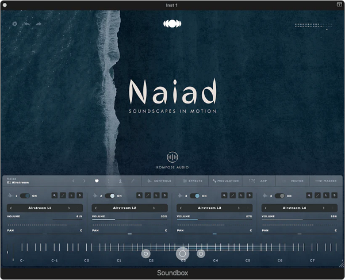Select previous sample for Airstream L1
Viewport: 345px width, 280px height.
[x=11, y=208]
